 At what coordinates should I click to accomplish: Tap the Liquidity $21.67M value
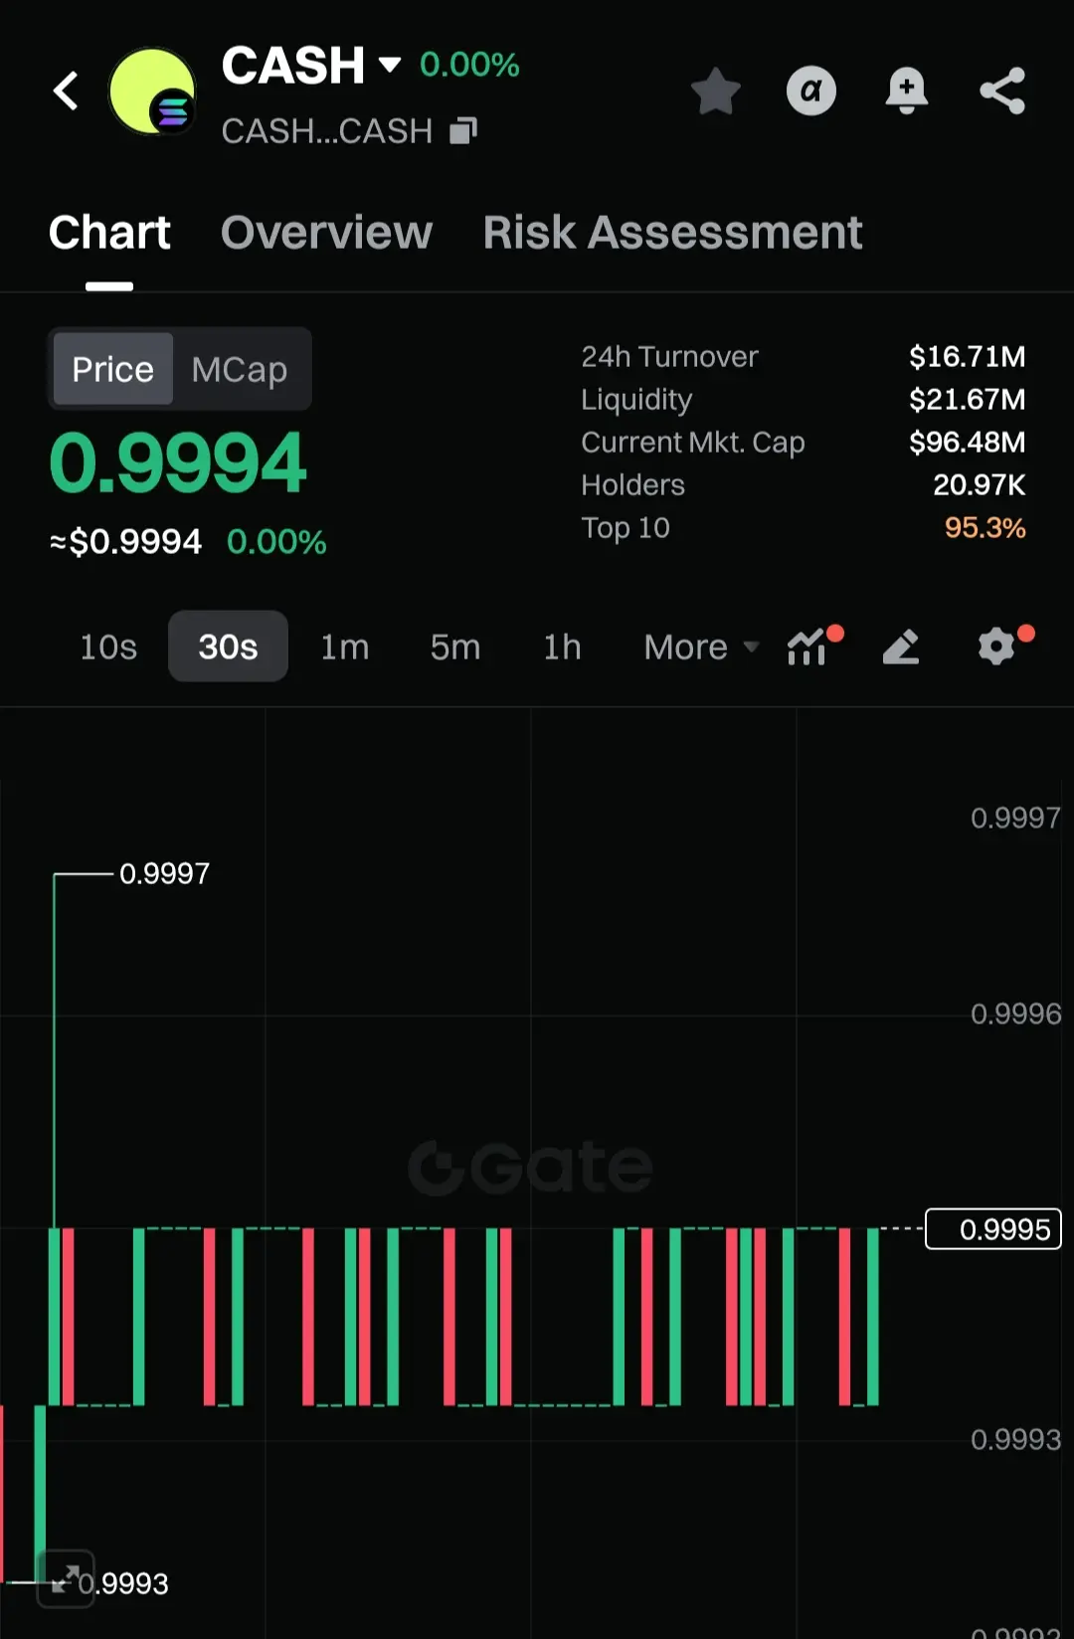[967, 399]
